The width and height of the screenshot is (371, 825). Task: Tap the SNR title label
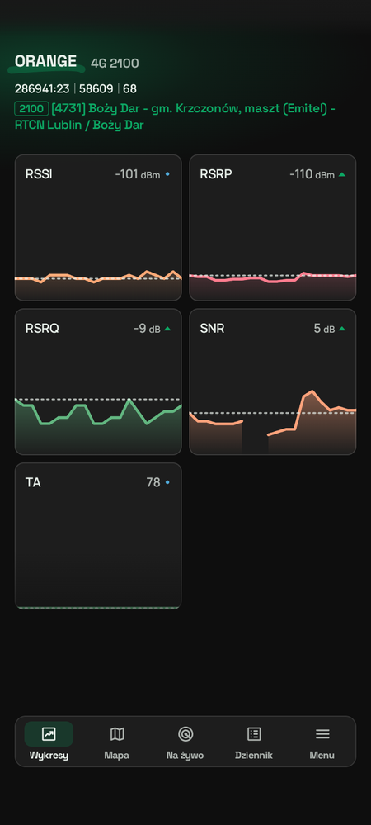212,329
